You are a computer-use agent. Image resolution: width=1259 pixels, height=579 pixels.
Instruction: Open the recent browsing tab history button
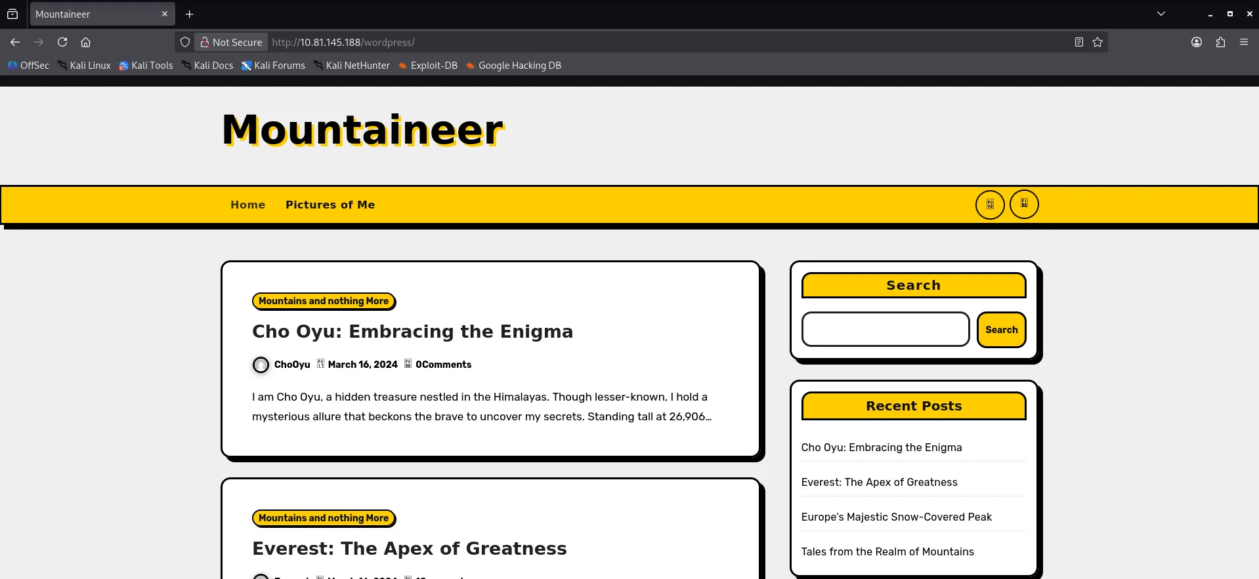(12, 14)
